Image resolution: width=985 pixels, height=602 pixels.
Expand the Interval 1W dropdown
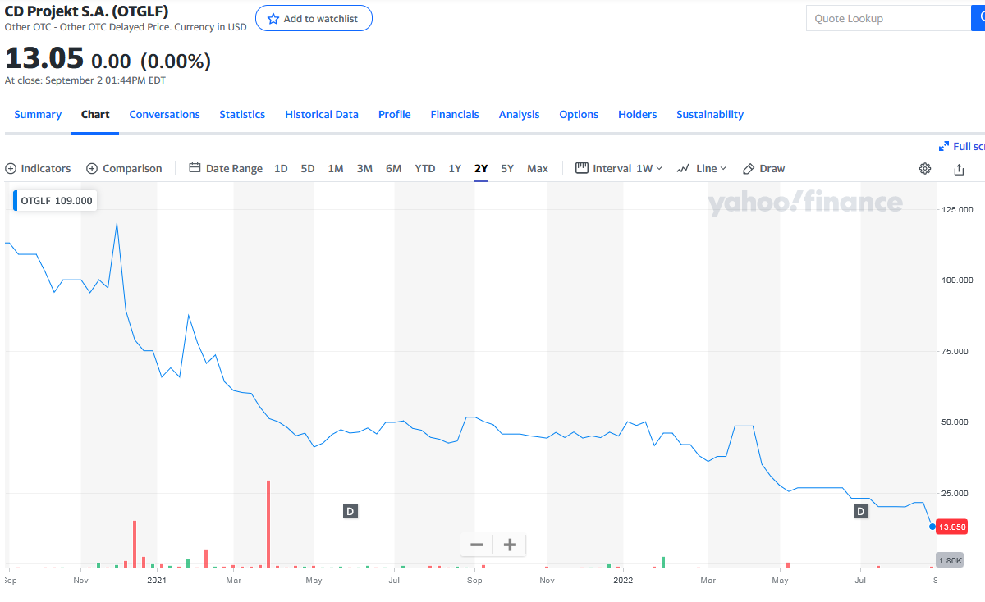(x=619, y=169)
